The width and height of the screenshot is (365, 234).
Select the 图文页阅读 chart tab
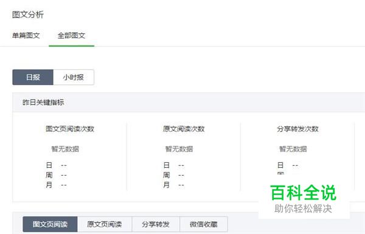click(50, 224)
